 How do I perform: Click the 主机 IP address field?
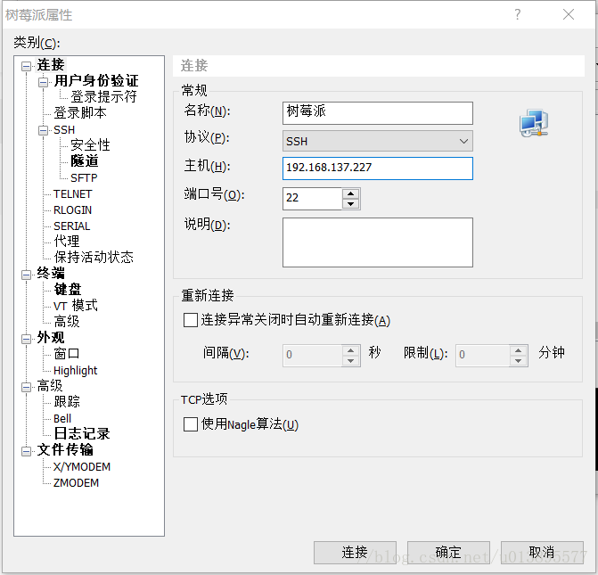tap(378, 168)
